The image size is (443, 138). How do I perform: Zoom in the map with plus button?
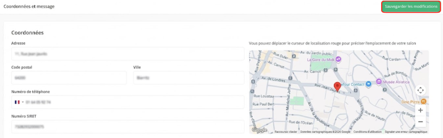pyautogui.click(x=421, y=110)
